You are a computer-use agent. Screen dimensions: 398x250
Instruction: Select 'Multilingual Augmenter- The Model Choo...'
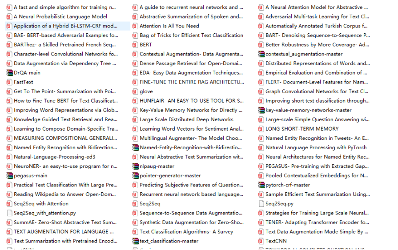[191, 138]
